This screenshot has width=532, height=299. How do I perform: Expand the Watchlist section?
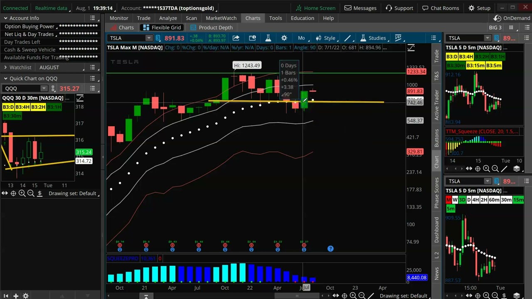click(x=5, y=67)
